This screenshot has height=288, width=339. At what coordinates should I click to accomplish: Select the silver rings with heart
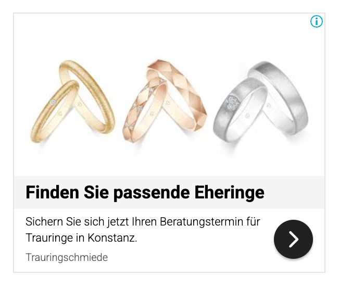click(x=261, y=102)
